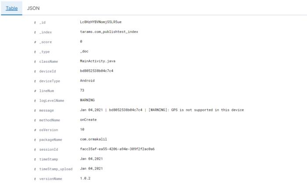Image resolution: width=307 pixels, height=188 pixels.
Task: Click the versionName value 1.0.2
Action: pyautogui.click(x=85, y=178)
